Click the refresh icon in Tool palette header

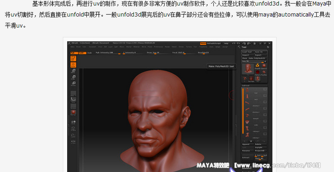tap(268, 47)
